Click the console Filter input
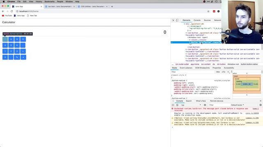263x147 pixels. click(x=219, y=105)
